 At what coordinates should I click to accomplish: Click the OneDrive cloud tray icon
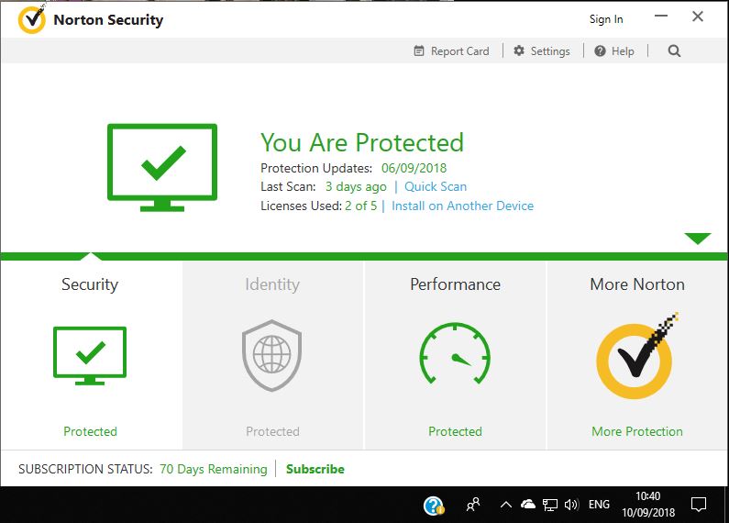pyautogui.click(x=528, y=504)
